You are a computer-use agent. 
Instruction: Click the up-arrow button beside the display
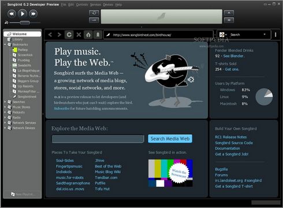pos(229,13)
